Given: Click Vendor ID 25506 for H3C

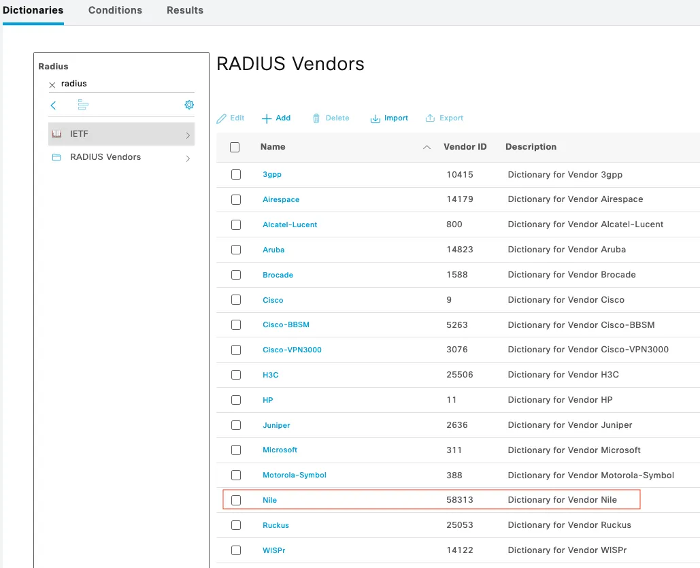Looking at the screenshot, I should point(459,375).
